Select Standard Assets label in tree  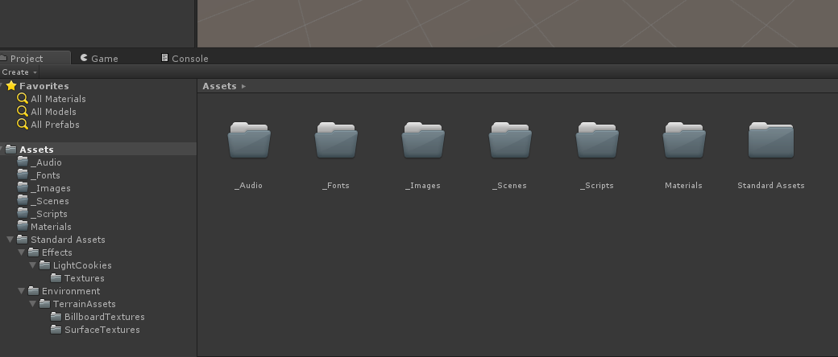(68, 239)
